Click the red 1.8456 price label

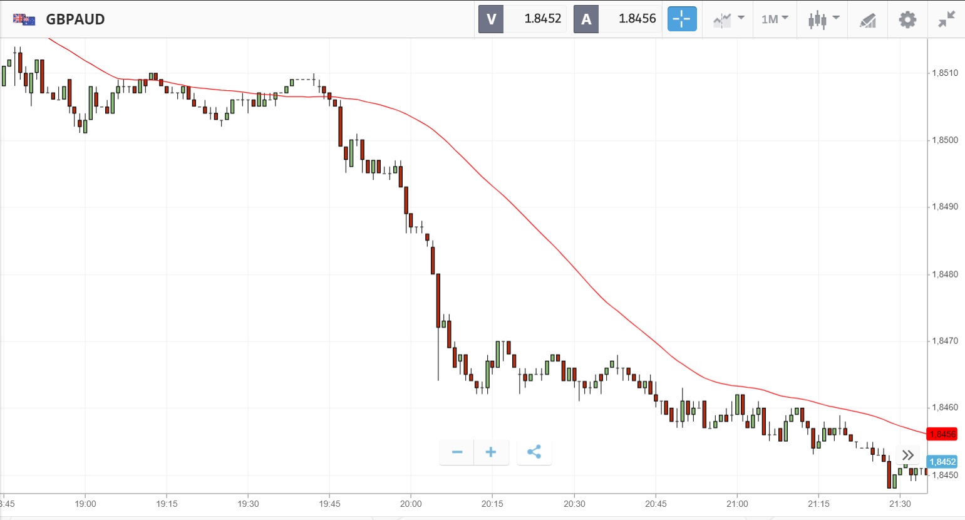click(942, 434)
